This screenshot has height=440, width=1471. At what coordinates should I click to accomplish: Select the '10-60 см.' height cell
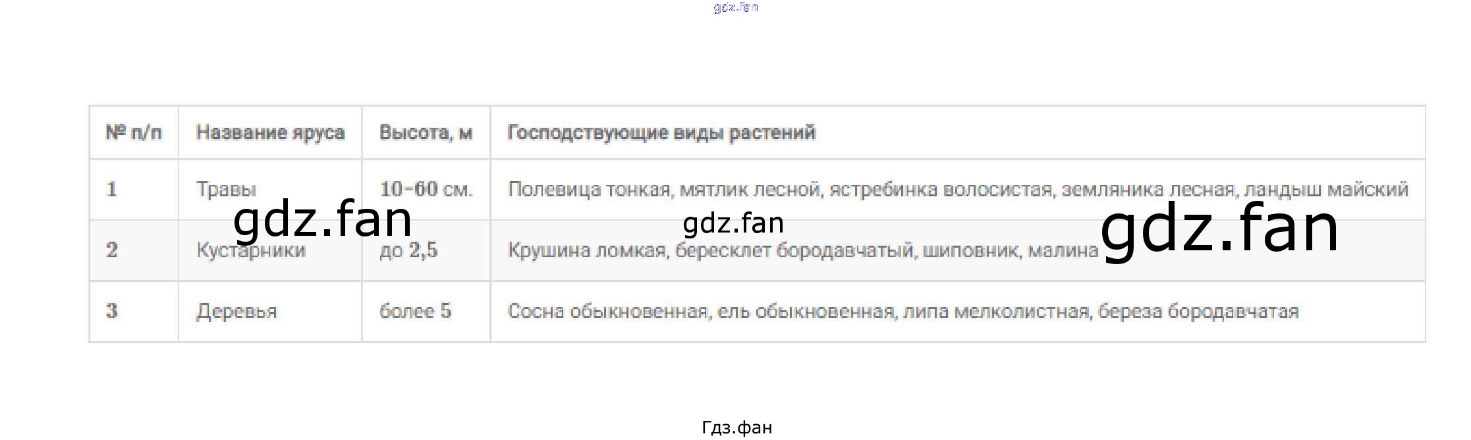click(426, 189)
